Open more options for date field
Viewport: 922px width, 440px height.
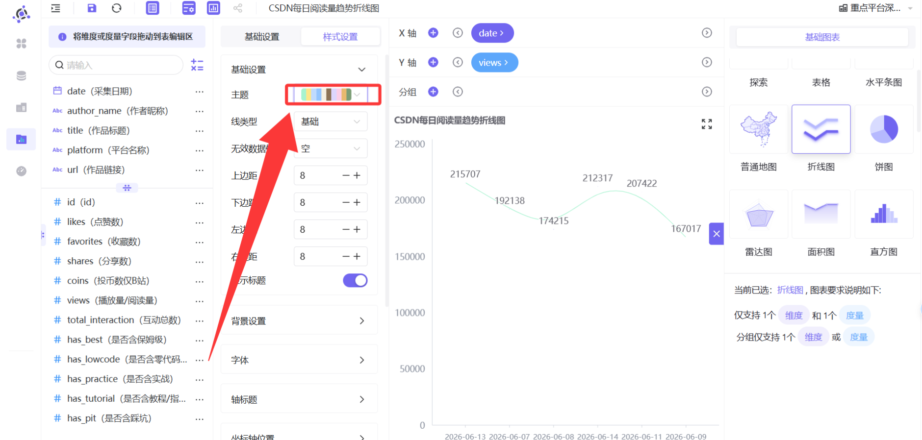pos(199,92)
